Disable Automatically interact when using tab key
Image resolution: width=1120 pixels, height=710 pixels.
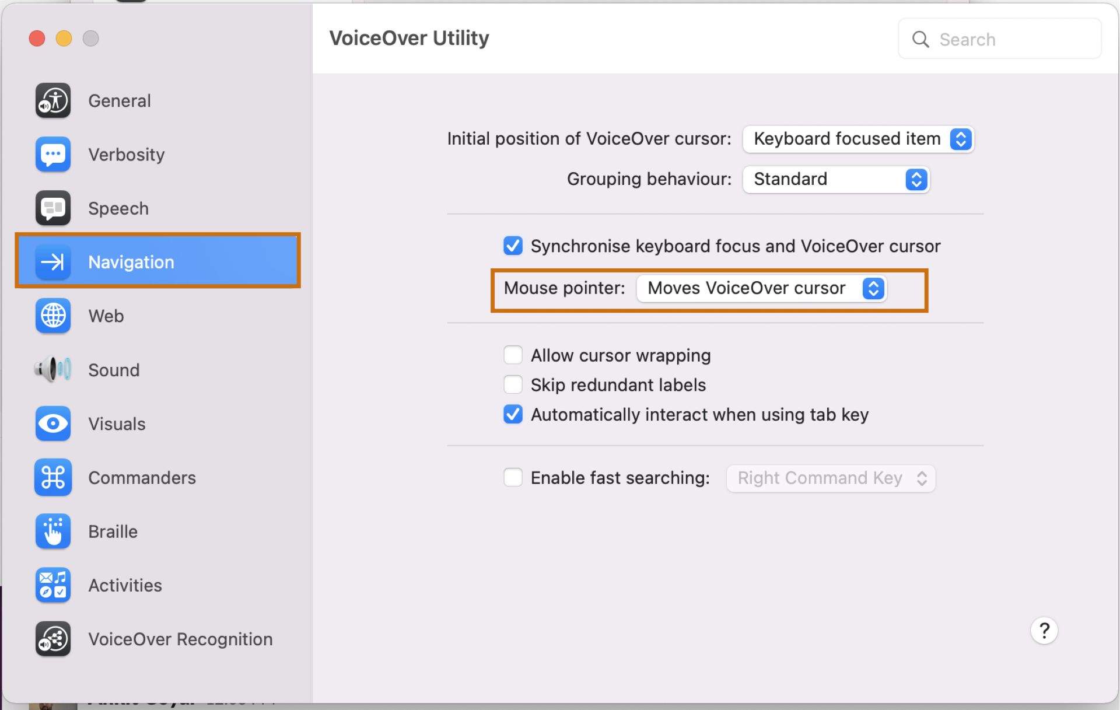point(513,414)
